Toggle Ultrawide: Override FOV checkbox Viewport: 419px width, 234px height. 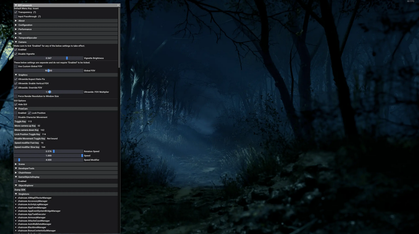click(16, 88)
